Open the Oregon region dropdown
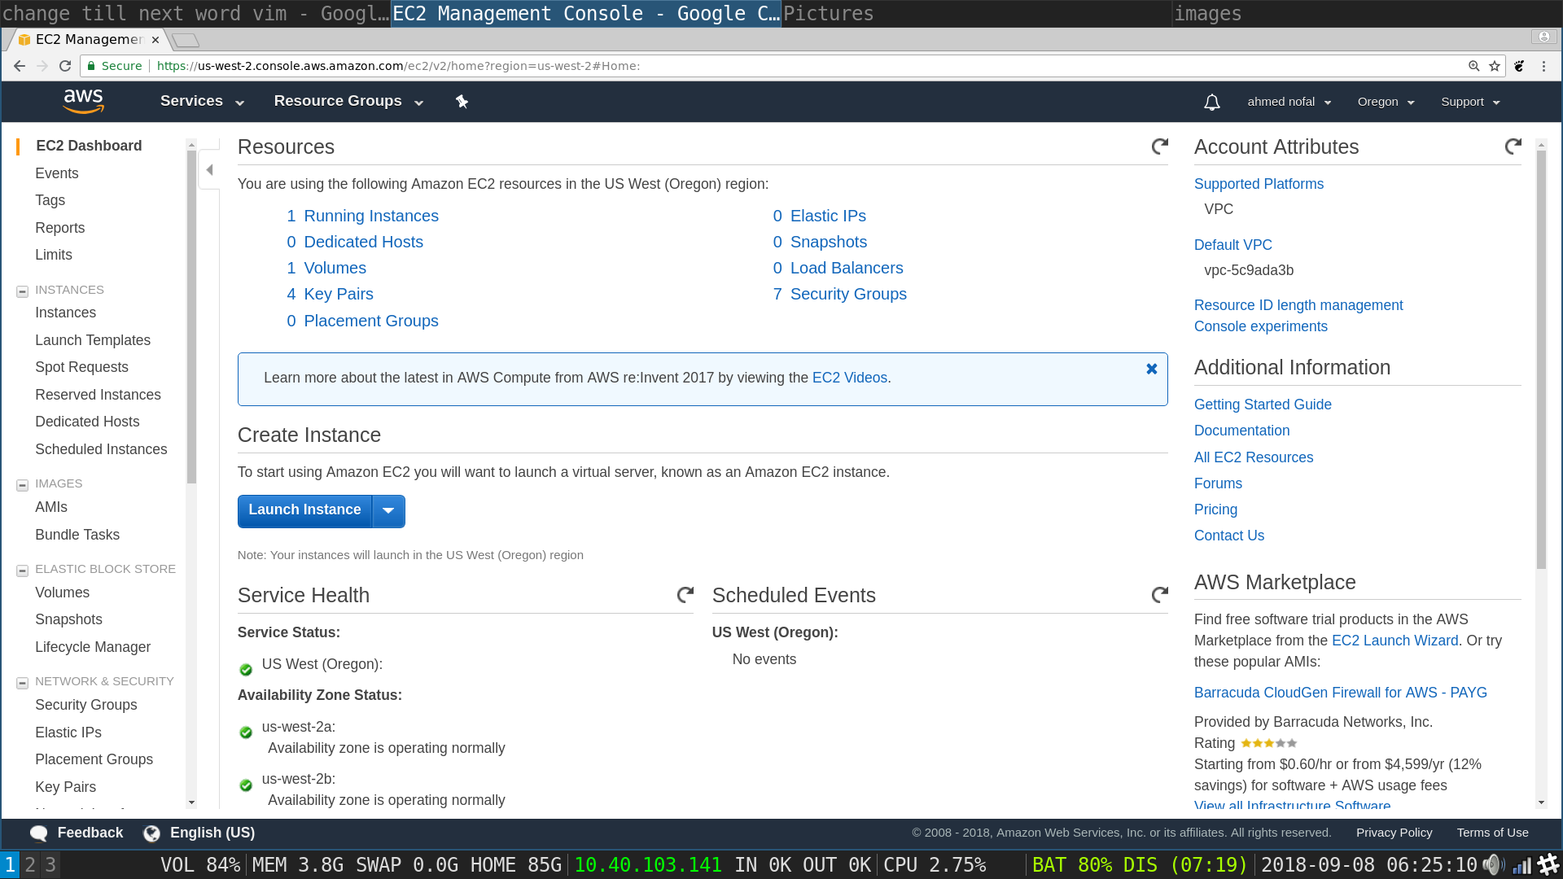The width and height of the screenshot is (1563, 879). [x=1386, y=102]
